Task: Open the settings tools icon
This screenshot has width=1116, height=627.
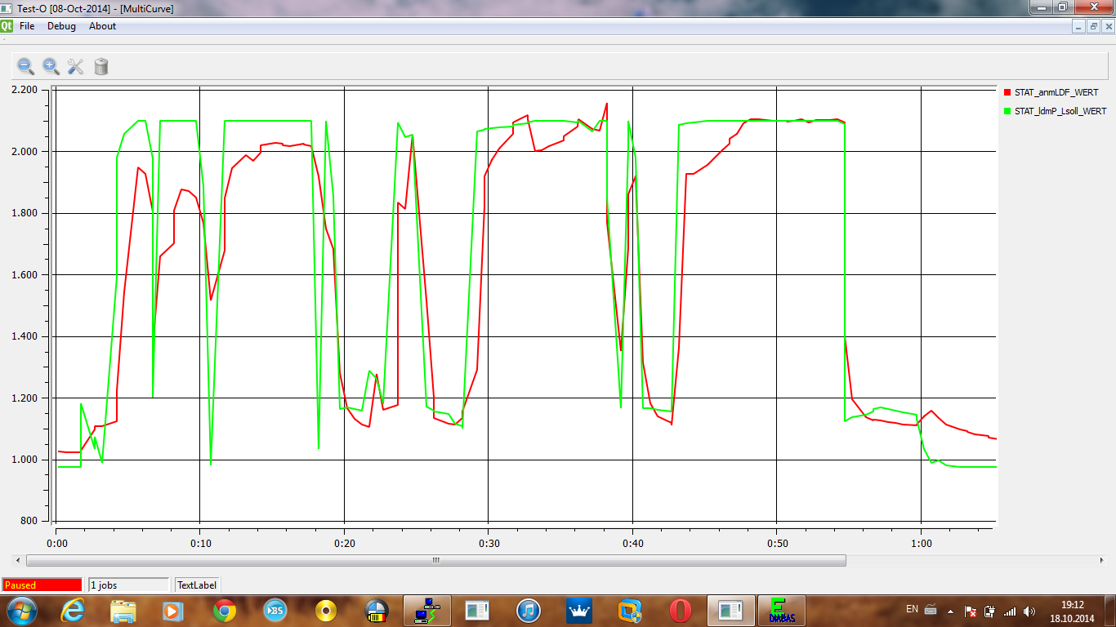Action: pos(76,66)
